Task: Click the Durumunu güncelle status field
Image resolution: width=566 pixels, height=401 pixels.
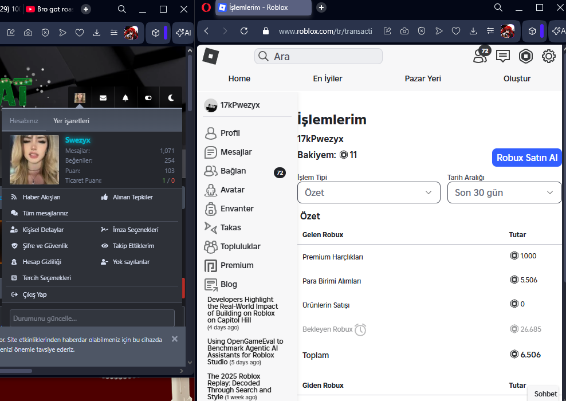Action: [92, 319]
